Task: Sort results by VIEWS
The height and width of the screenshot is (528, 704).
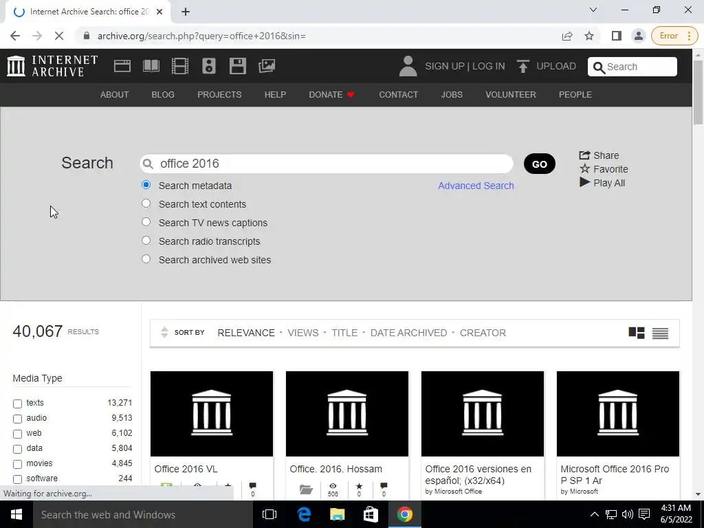Action: [303, 333]
